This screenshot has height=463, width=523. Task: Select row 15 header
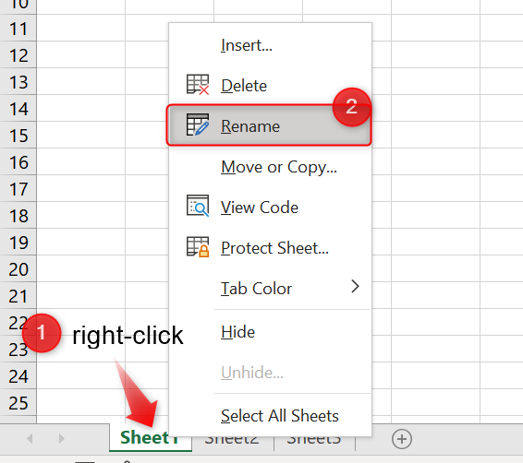pyautogui.click(x=18, y=136)
